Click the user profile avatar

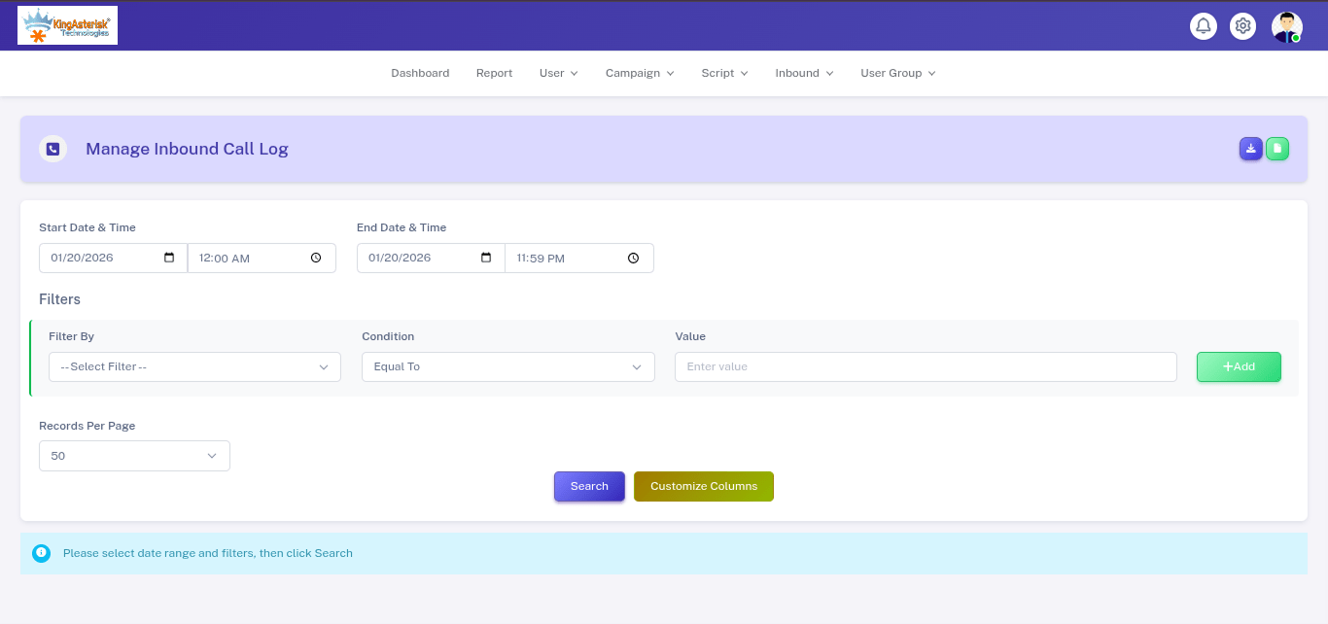(1286, 26)
